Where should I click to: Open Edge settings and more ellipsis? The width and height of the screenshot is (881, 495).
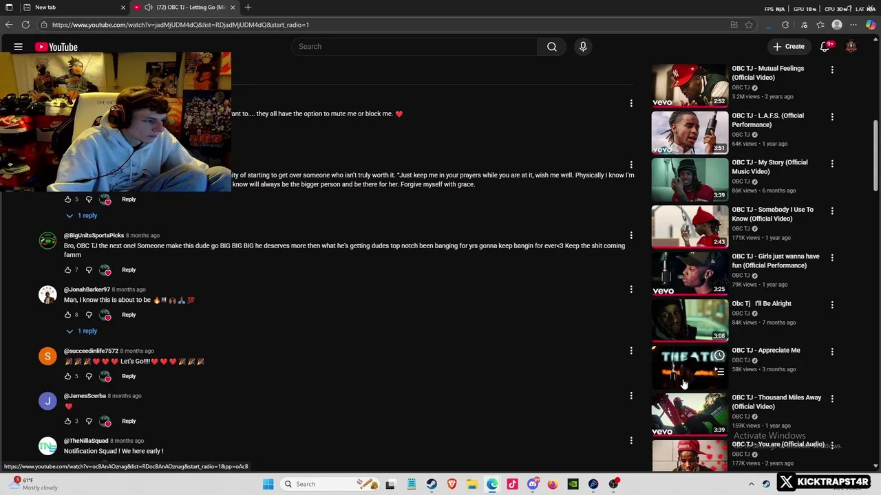[x=854, y=25]
